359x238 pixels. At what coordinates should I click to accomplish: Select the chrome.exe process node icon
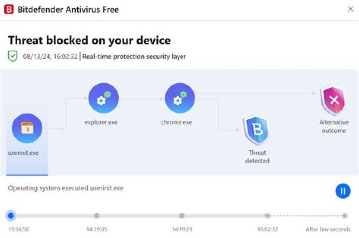click(179, 98)
